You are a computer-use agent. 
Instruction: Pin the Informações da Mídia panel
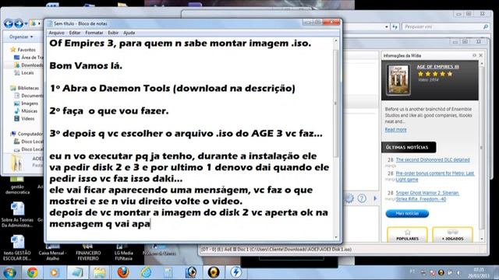click(474, 55)
